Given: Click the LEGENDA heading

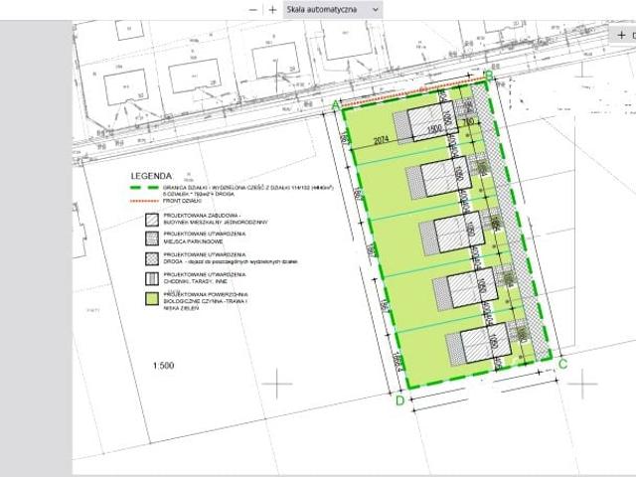Looking at the screenshot, I should tap(151, 176).
